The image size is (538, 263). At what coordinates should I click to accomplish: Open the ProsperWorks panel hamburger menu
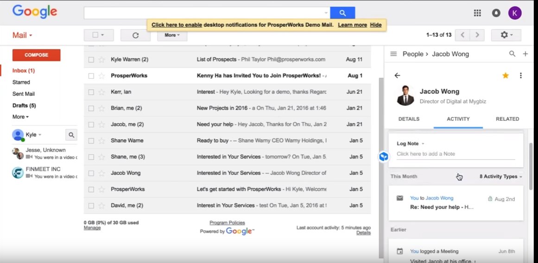pos(393,54)
